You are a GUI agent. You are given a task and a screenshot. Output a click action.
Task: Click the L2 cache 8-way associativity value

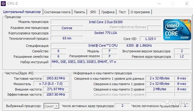182,89
